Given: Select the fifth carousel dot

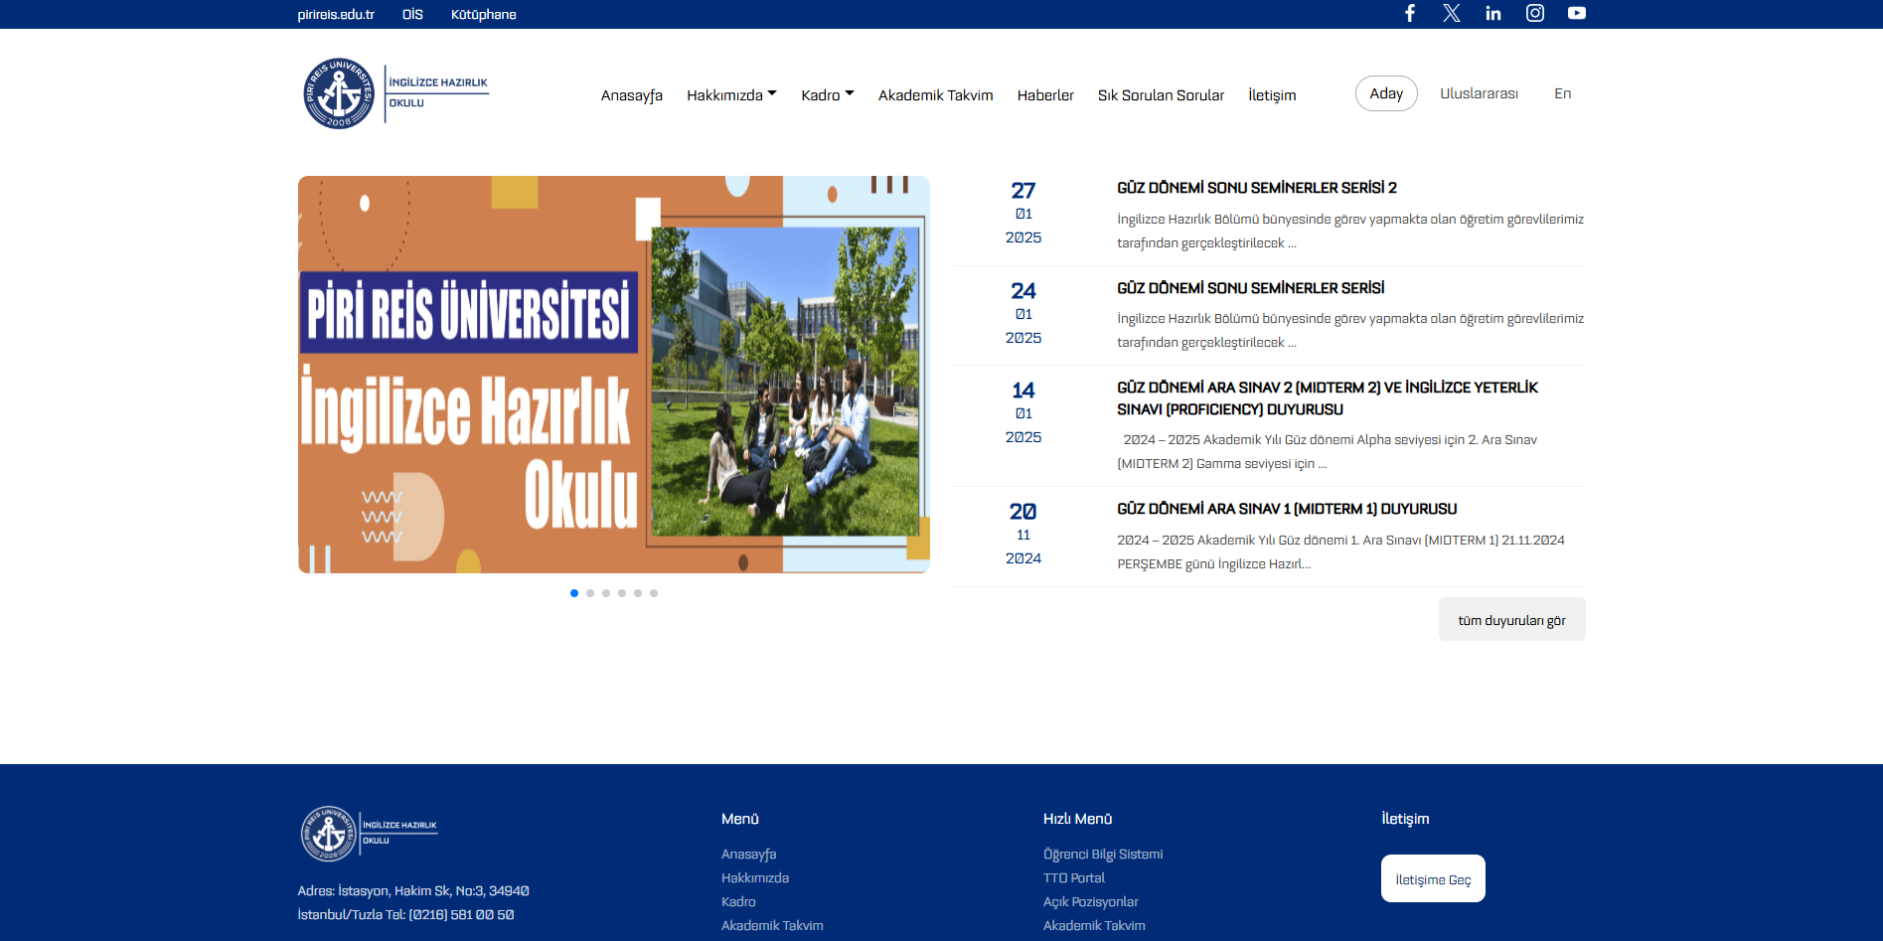Looking at the screenshot, I should pyautogui.click(x=638, y=593).
